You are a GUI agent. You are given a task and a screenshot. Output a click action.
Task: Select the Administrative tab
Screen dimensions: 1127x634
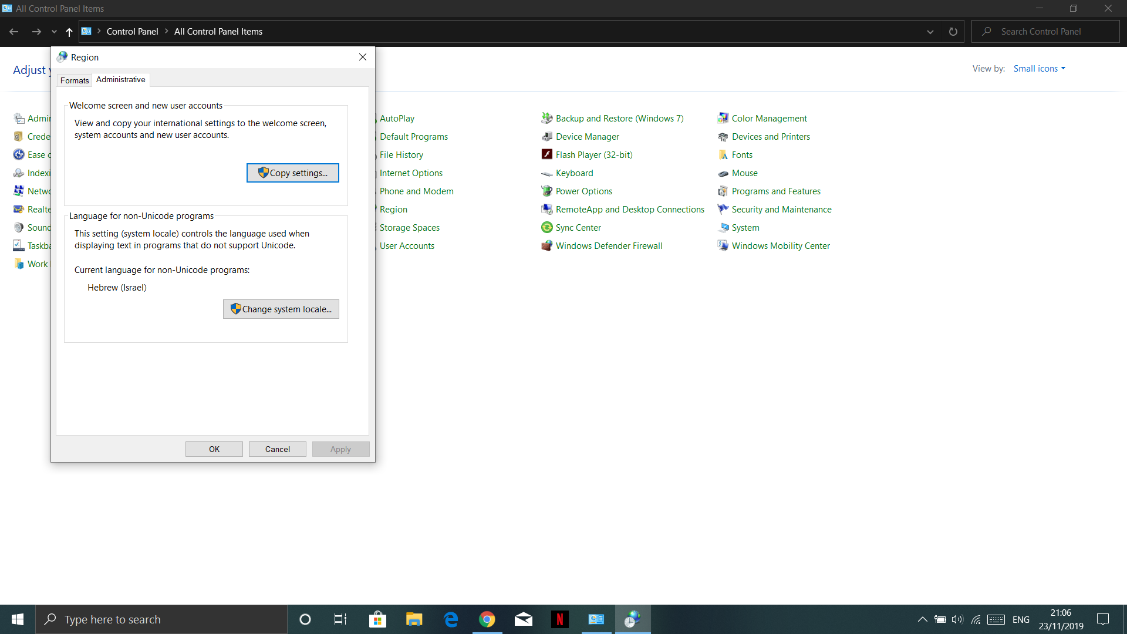[x=121, y=79]
